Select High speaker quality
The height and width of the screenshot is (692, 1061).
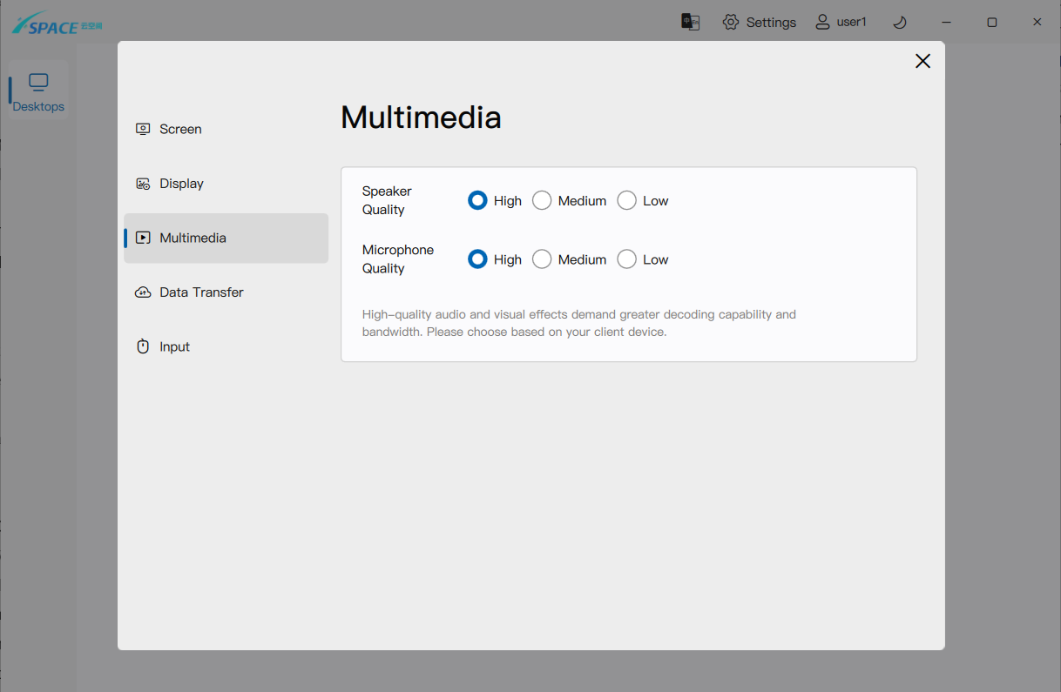pyautogui.click(x=477, y=200)
